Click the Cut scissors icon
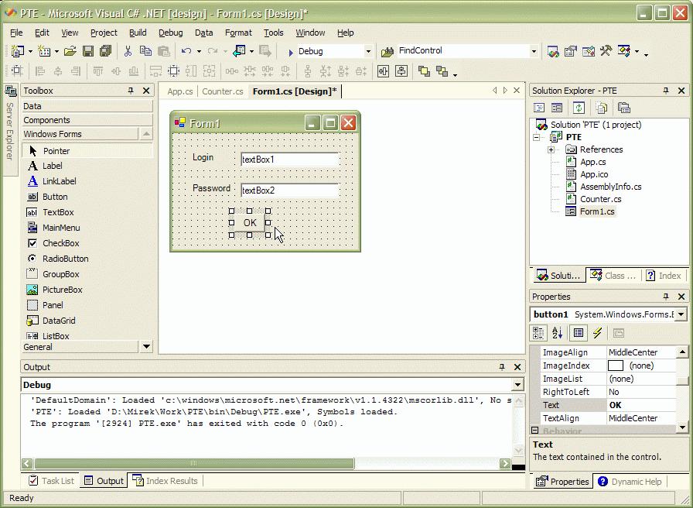This screenshot has height=508, width=693. pos(128,51)
